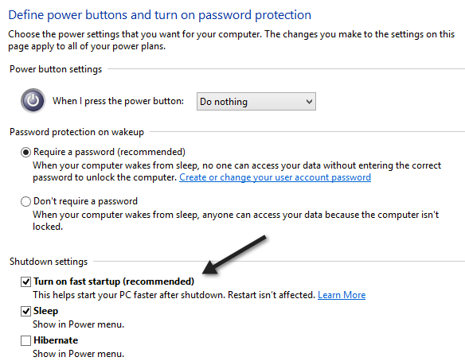Click the bold Hibernate label text

pos(56,340)
